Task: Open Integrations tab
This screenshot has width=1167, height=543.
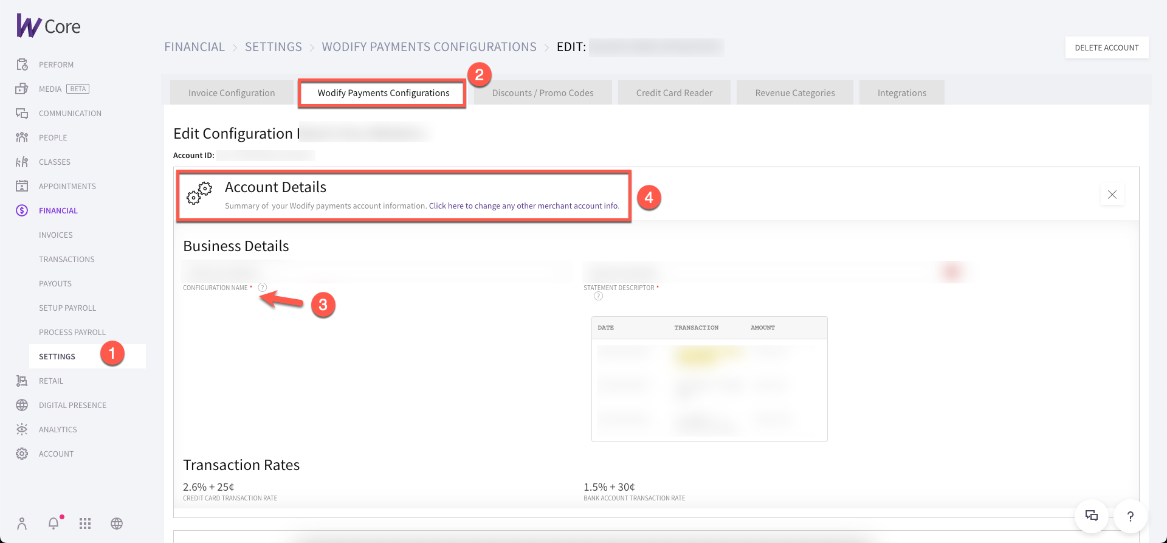Action: point(902,93)
